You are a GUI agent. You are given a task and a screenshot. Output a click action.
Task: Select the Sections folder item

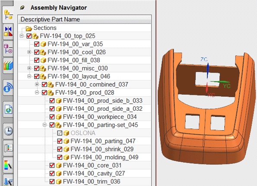click(45, 28)
